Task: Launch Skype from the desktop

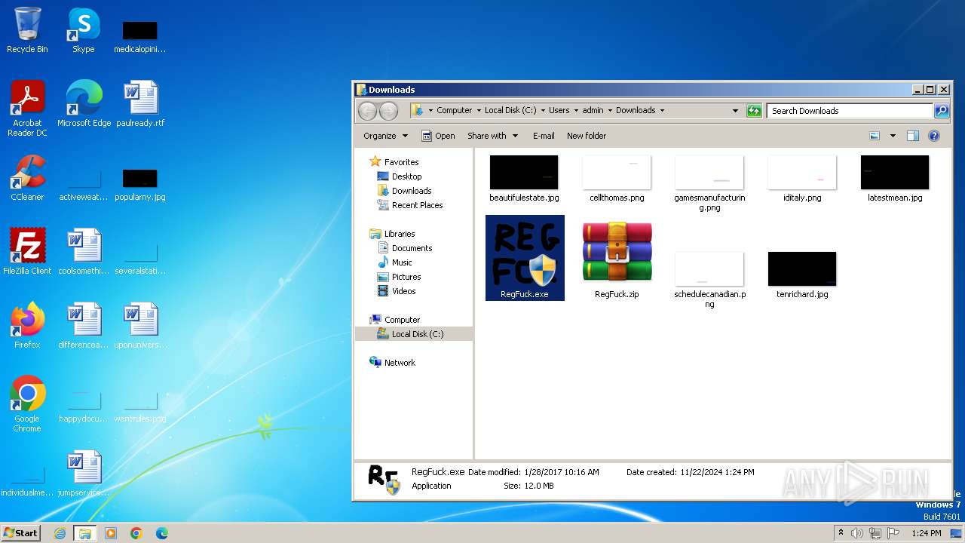Action: pyautogui.click(x=83, y=30)
